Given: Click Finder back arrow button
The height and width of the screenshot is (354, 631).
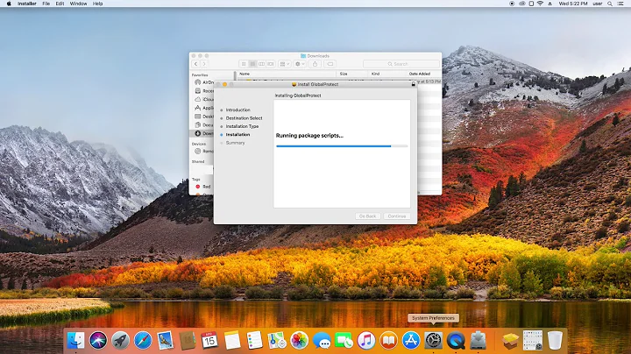Looking at the screenshot, I should click(195, 64).
